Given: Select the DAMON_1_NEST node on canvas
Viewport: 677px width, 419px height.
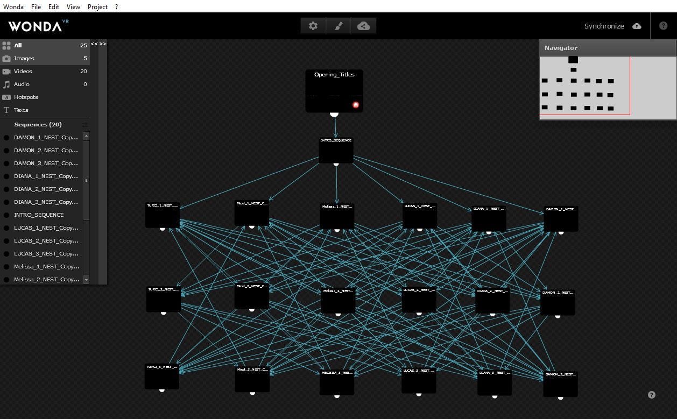Looking at the screenshot, I should click(561, 218).
